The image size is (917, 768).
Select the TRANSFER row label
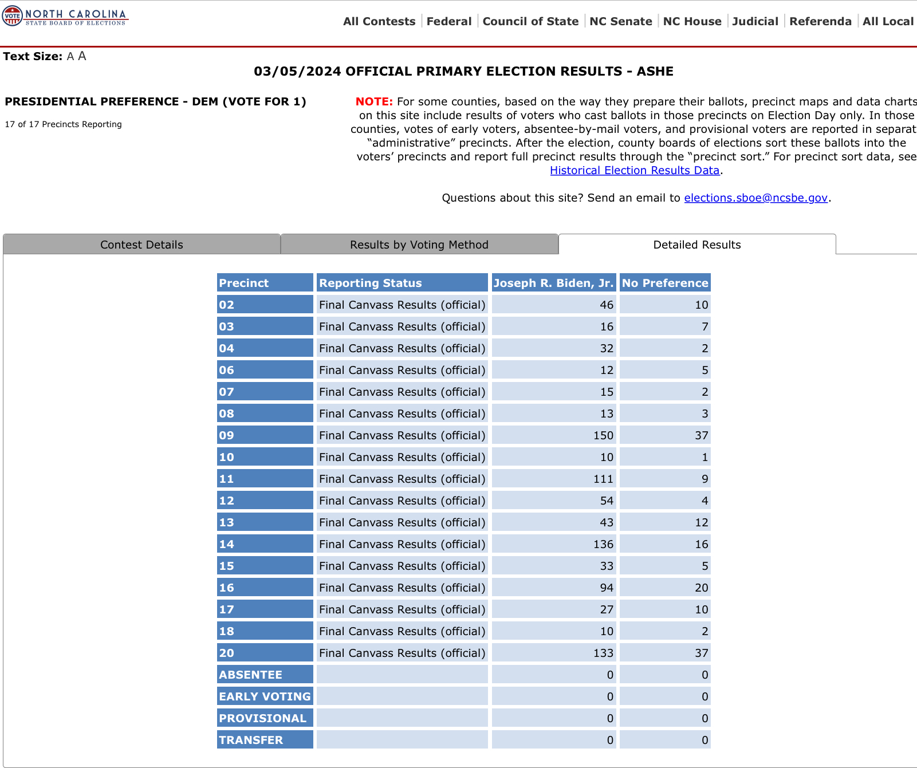(265, 740)
